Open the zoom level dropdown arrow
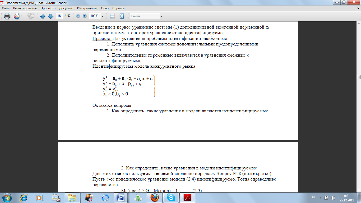Viewport: 361px width, 203px height. [102, 16]
